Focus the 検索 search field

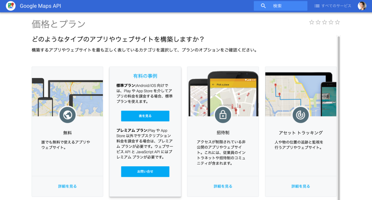(280, 6)
